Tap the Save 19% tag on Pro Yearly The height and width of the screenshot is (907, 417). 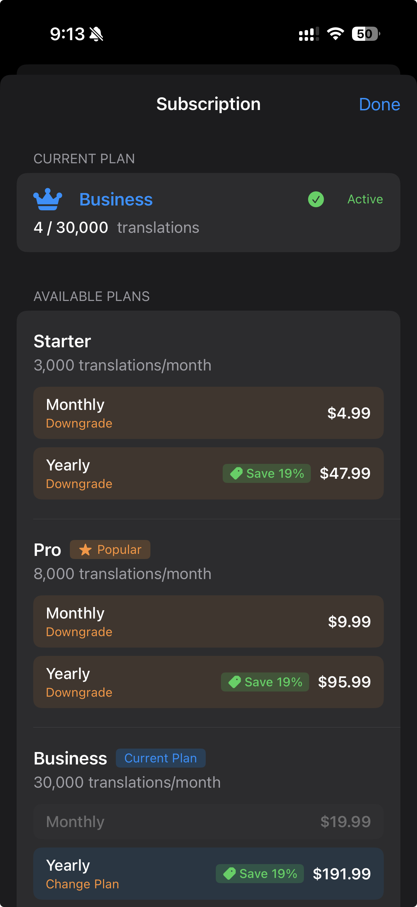pos(265,682)
